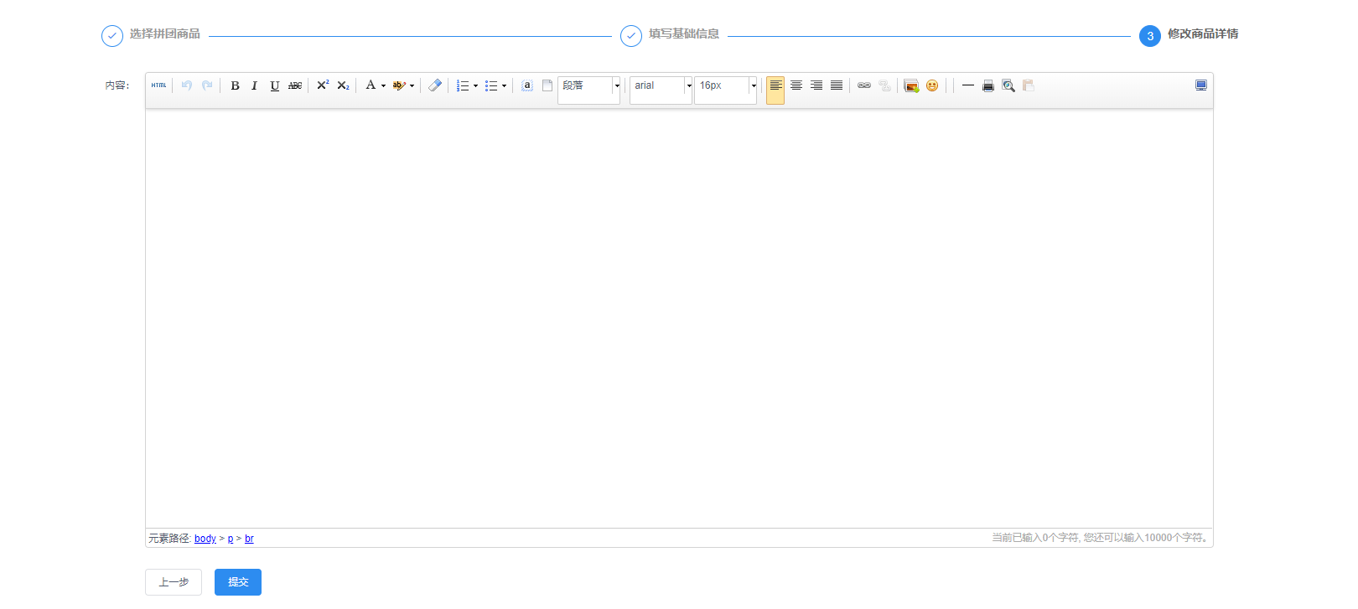This screenshot has width=1358, height=609.
Task: Center-align the text
Action: pyautogui.click(x=796, y=85)
